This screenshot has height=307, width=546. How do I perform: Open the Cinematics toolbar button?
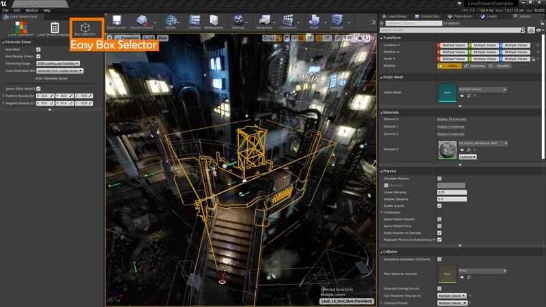(288, 23)
